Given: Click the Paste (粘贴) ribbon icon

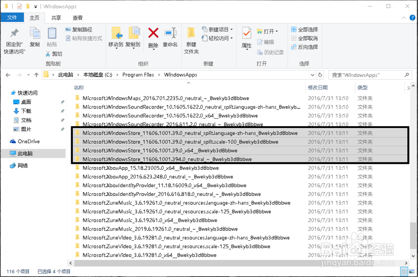Looking at the screenshot, I should (52, 33).
